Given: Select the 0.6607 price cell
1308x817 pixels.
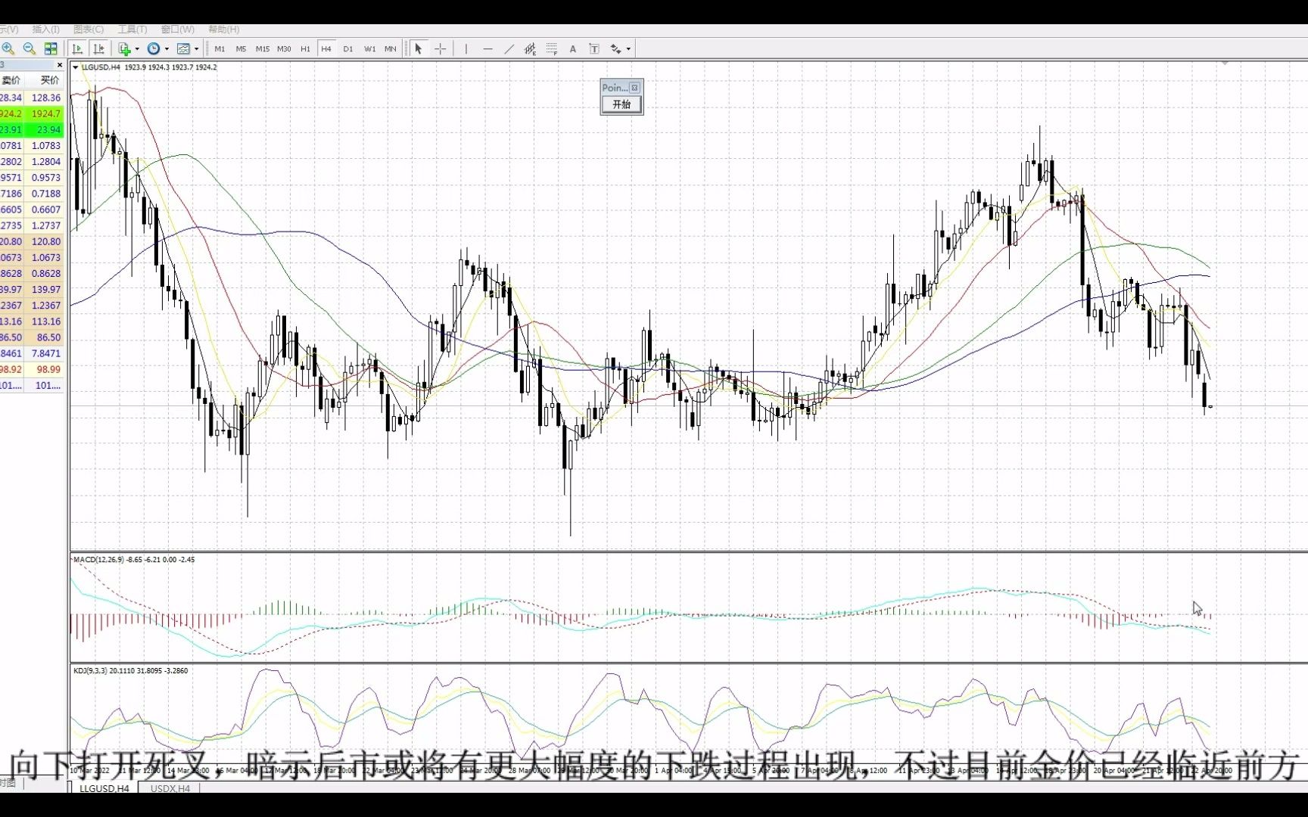Looking at the screenshot, I should pyautogui.click(x=45, y=210).
